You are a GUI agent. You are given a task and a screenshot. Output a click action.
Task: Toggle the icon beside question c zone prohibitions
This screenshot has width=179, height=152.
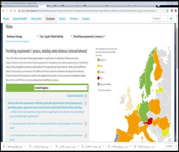point(86,135)
